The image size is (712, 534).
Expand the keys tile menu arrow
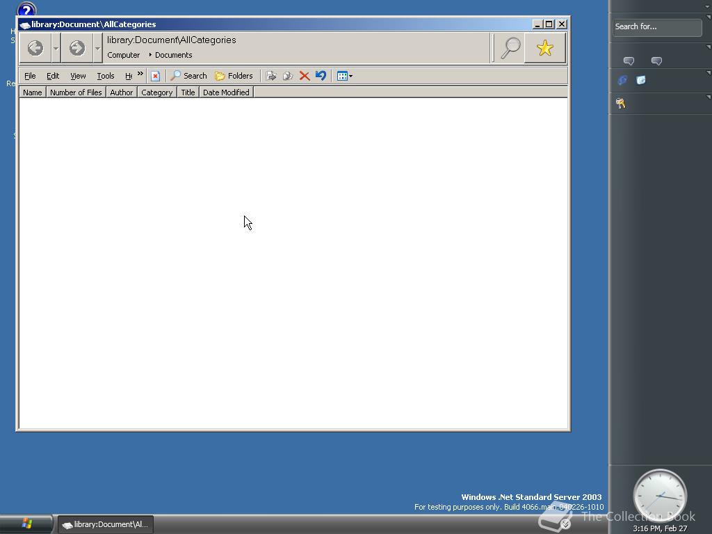tap(709, 97)
